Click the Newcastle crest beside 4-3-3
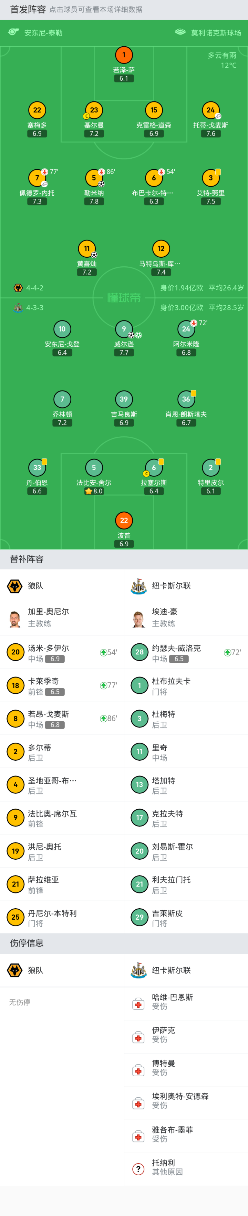Screen dimensions: 248x1216 pyautogui.click(x=18, y=308)
